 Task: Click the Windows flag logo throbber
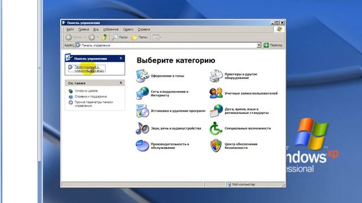pos(279,29)
